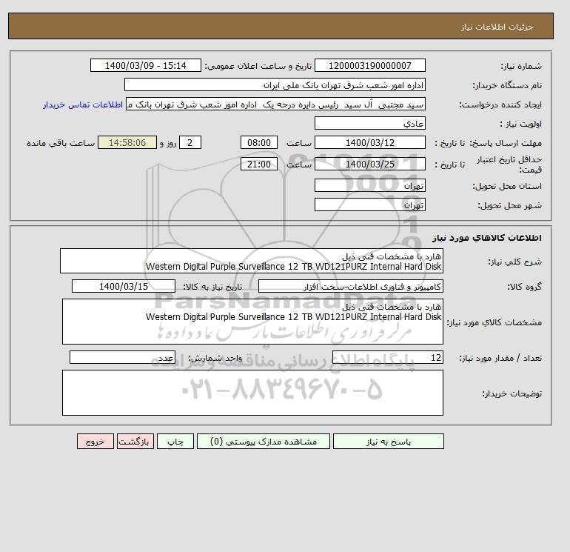
Task: Click the استان محل تحویل label
Action: click(x=507, y=186)
